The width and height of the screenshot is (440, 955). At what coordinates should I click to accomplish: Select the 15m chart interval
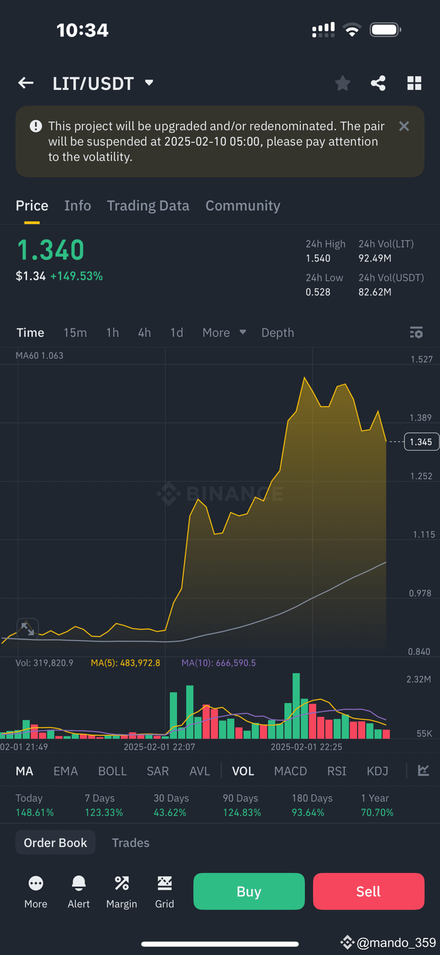75,333
